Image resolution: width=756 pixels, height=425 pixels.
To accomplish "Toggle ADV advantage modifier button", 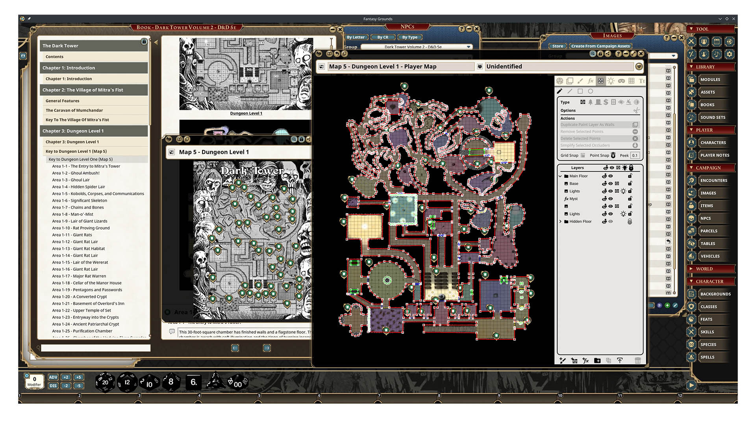I will pyautogui.click(x=53, y=377).
